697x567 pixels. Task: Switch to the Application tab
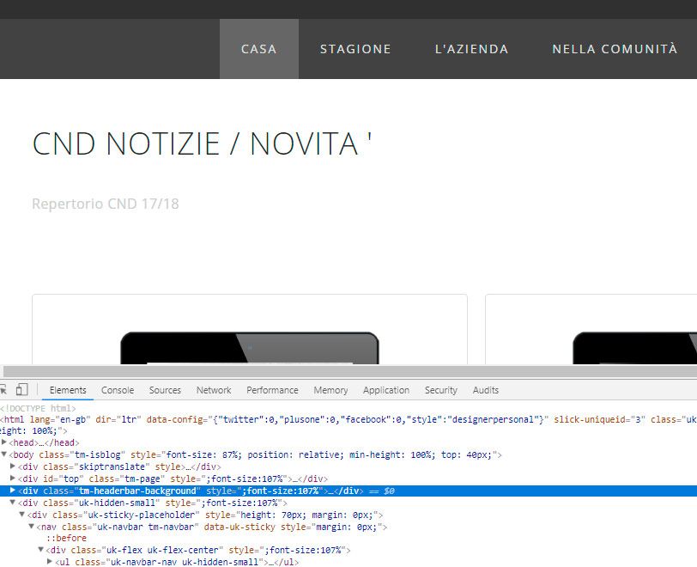(x=386, y=390)
